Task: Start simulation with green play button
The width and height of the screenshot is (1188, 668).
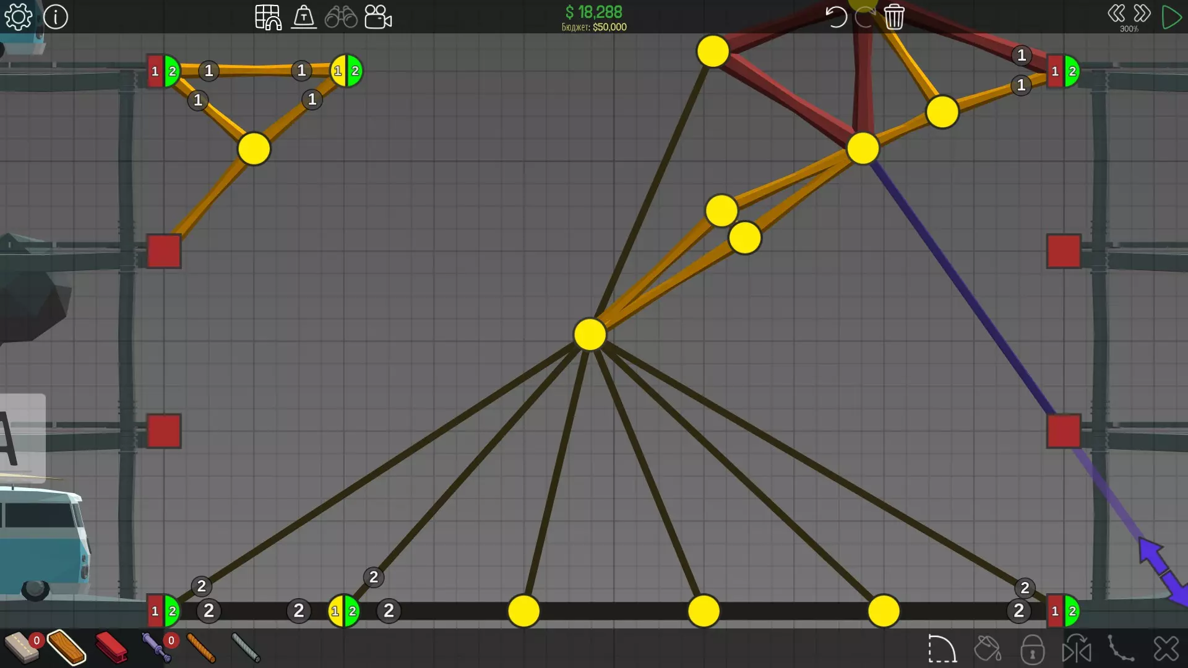Action: (1171, 17)
